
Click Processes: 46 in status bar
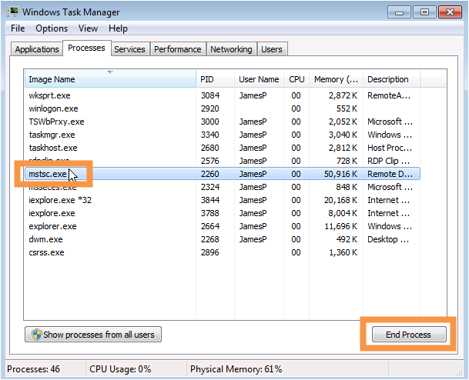(x=34, y=369)
